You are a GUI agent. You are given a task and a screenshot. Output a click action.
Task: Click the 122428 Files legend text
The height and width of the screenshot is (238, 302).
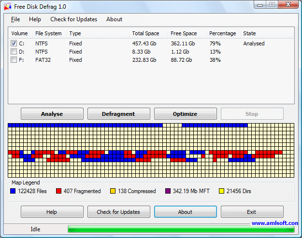pos(32,191)
